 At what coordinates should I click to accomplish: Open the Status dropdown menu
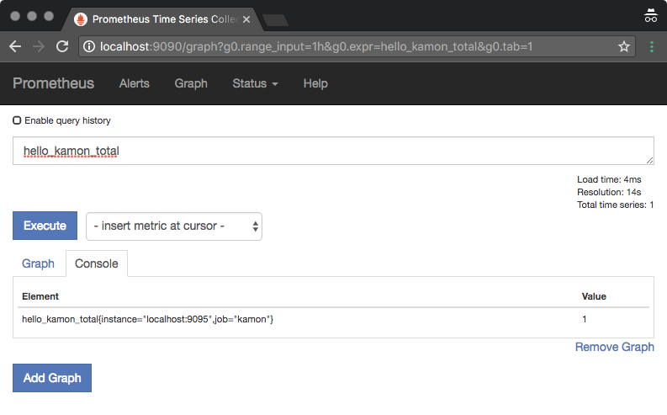point(255,83)
